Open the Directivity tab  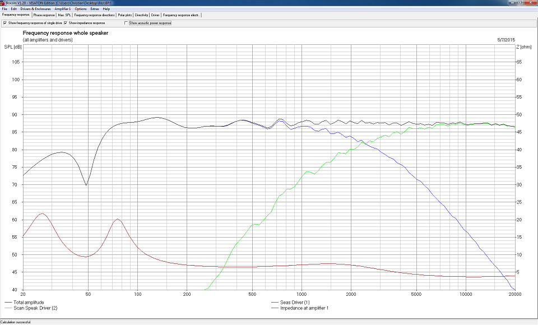pyautogui.click(x=141, y=15)
